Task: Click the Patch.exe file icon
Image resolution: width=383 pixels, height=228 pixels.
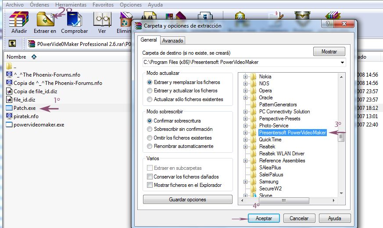Action: tap(9, 108)
